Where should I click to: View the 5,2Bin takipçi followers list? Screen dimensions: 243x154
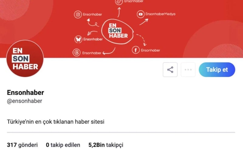tap(106, 145)
